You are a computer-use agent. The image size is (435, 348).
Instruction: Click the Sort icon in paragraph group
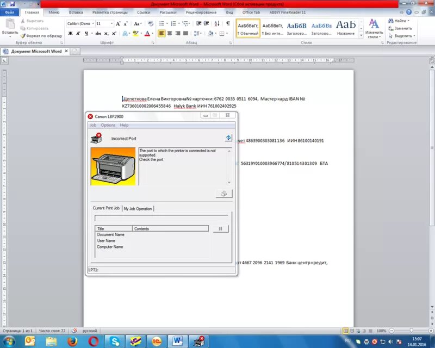(217, 23)
